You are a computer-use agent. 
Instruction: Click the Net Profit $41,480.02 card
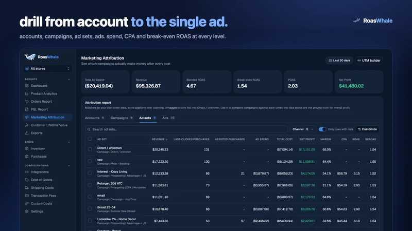[359, 82]
